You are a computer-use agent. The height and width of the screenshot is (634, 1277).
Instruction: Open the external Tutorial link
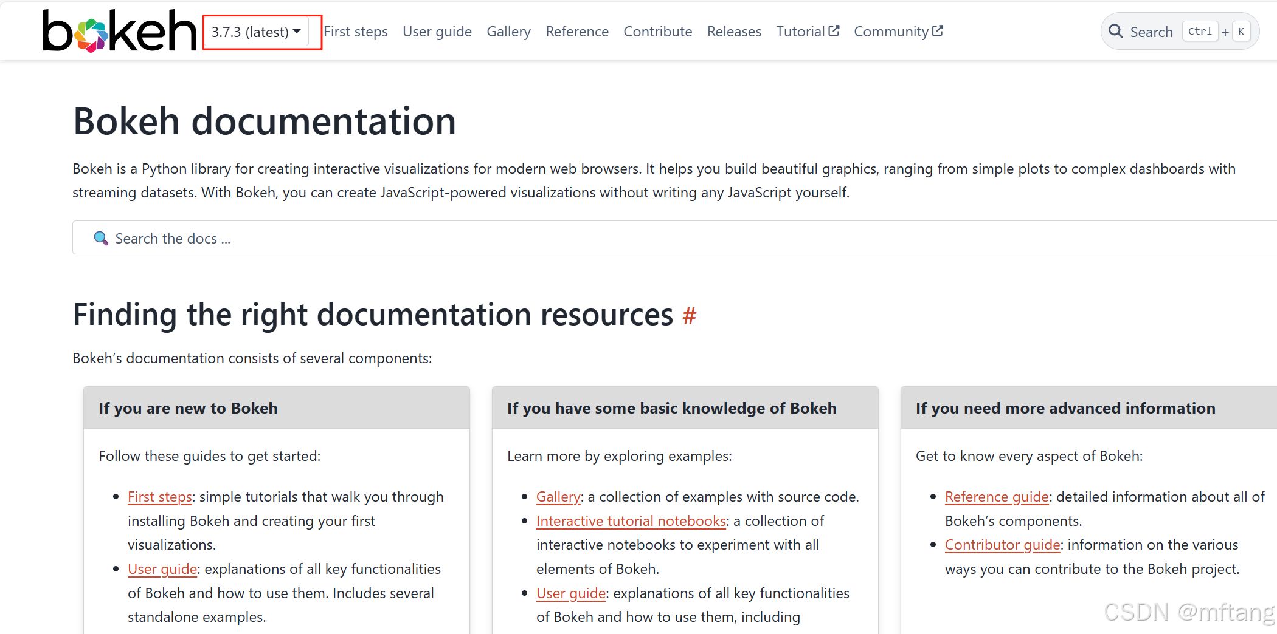(808, 32)
